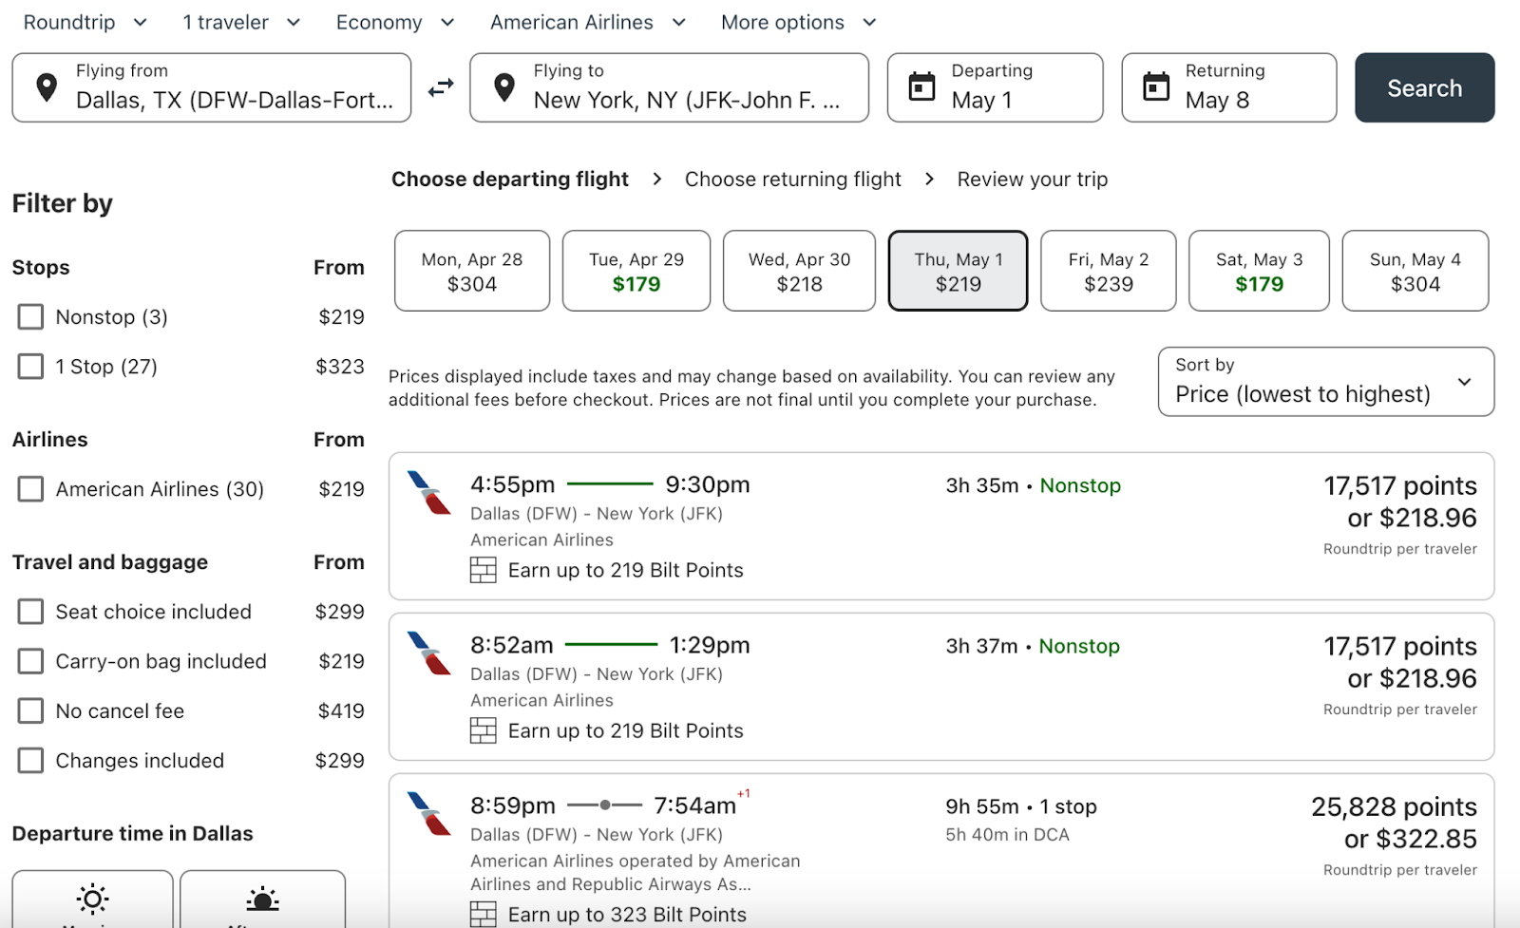This screenshot has width=1520, height=928.
Task: Open the Roundtrip trip type dropdown
Action: pos(85,23)
